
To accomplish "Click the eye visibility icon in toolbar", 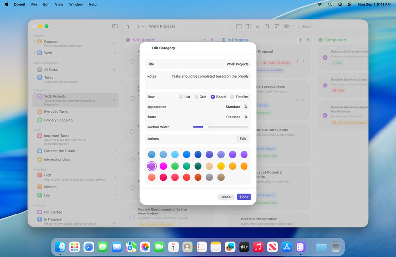I will pos(286,26).
